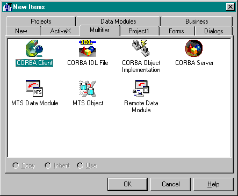Choose the CORBA Object Implementation icon
Screen dimensions: 238x196
141,48
